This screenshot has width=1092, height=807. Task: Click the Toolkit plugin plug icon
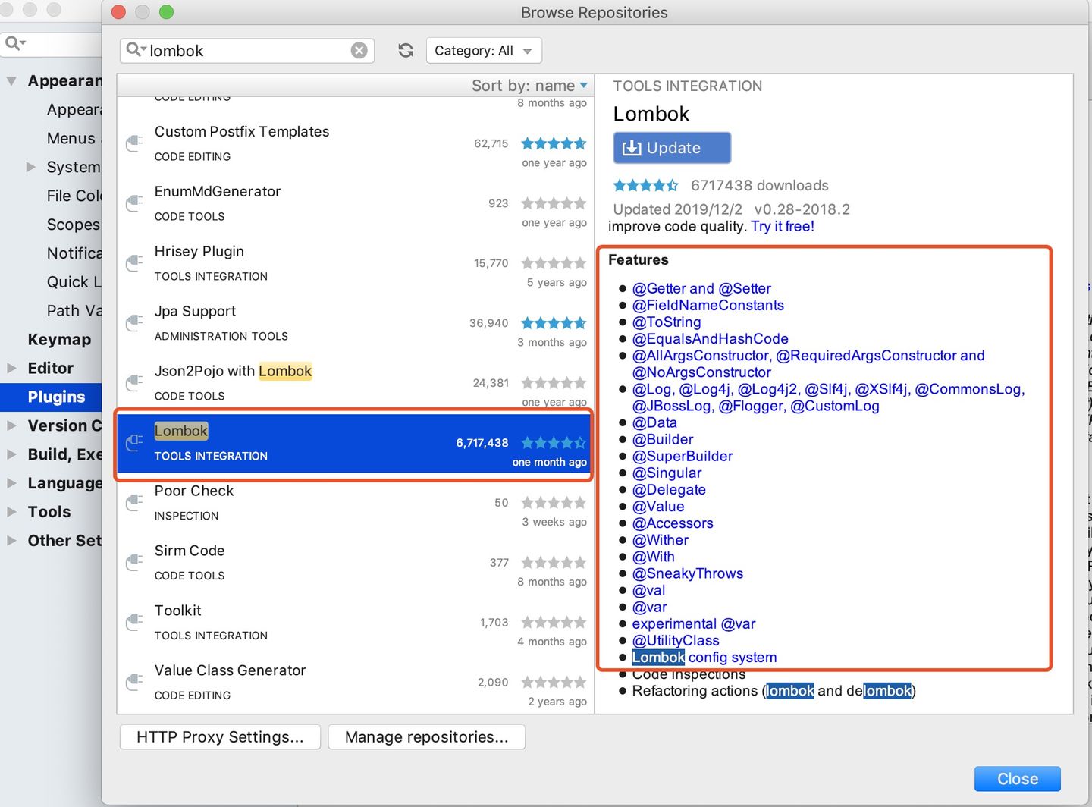[x=135, y=622]
